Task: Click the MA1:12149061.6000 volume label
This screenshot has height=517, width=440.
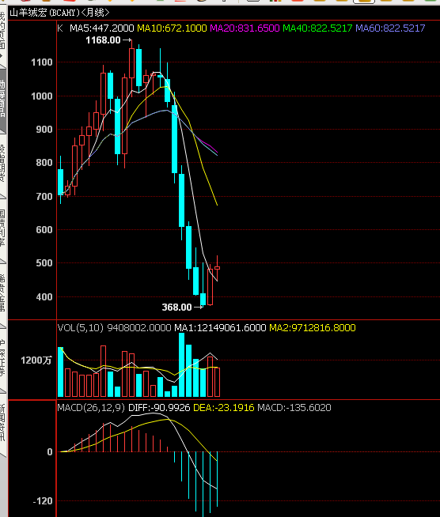Action: 220,328
